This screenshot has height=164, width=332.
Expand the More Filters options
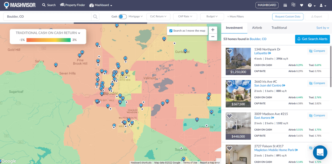click(235, 16)
